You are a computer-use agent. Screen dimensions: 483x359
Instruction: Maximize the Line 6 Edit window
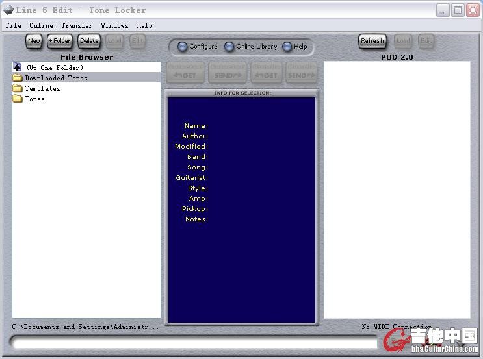pos(458,10)
